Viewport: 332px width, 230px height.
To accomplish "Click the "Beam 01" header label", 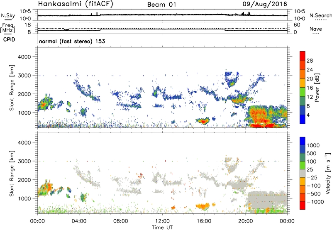I will (x=162, y=5).
